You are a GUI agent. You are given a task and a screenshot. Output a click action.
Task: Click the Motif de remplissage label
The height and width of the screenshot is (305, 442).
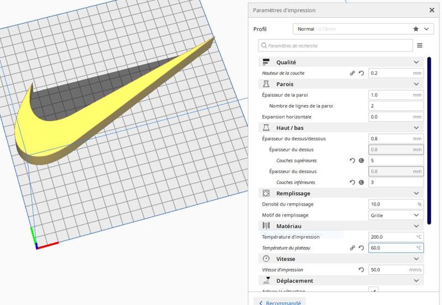point(285,215)
